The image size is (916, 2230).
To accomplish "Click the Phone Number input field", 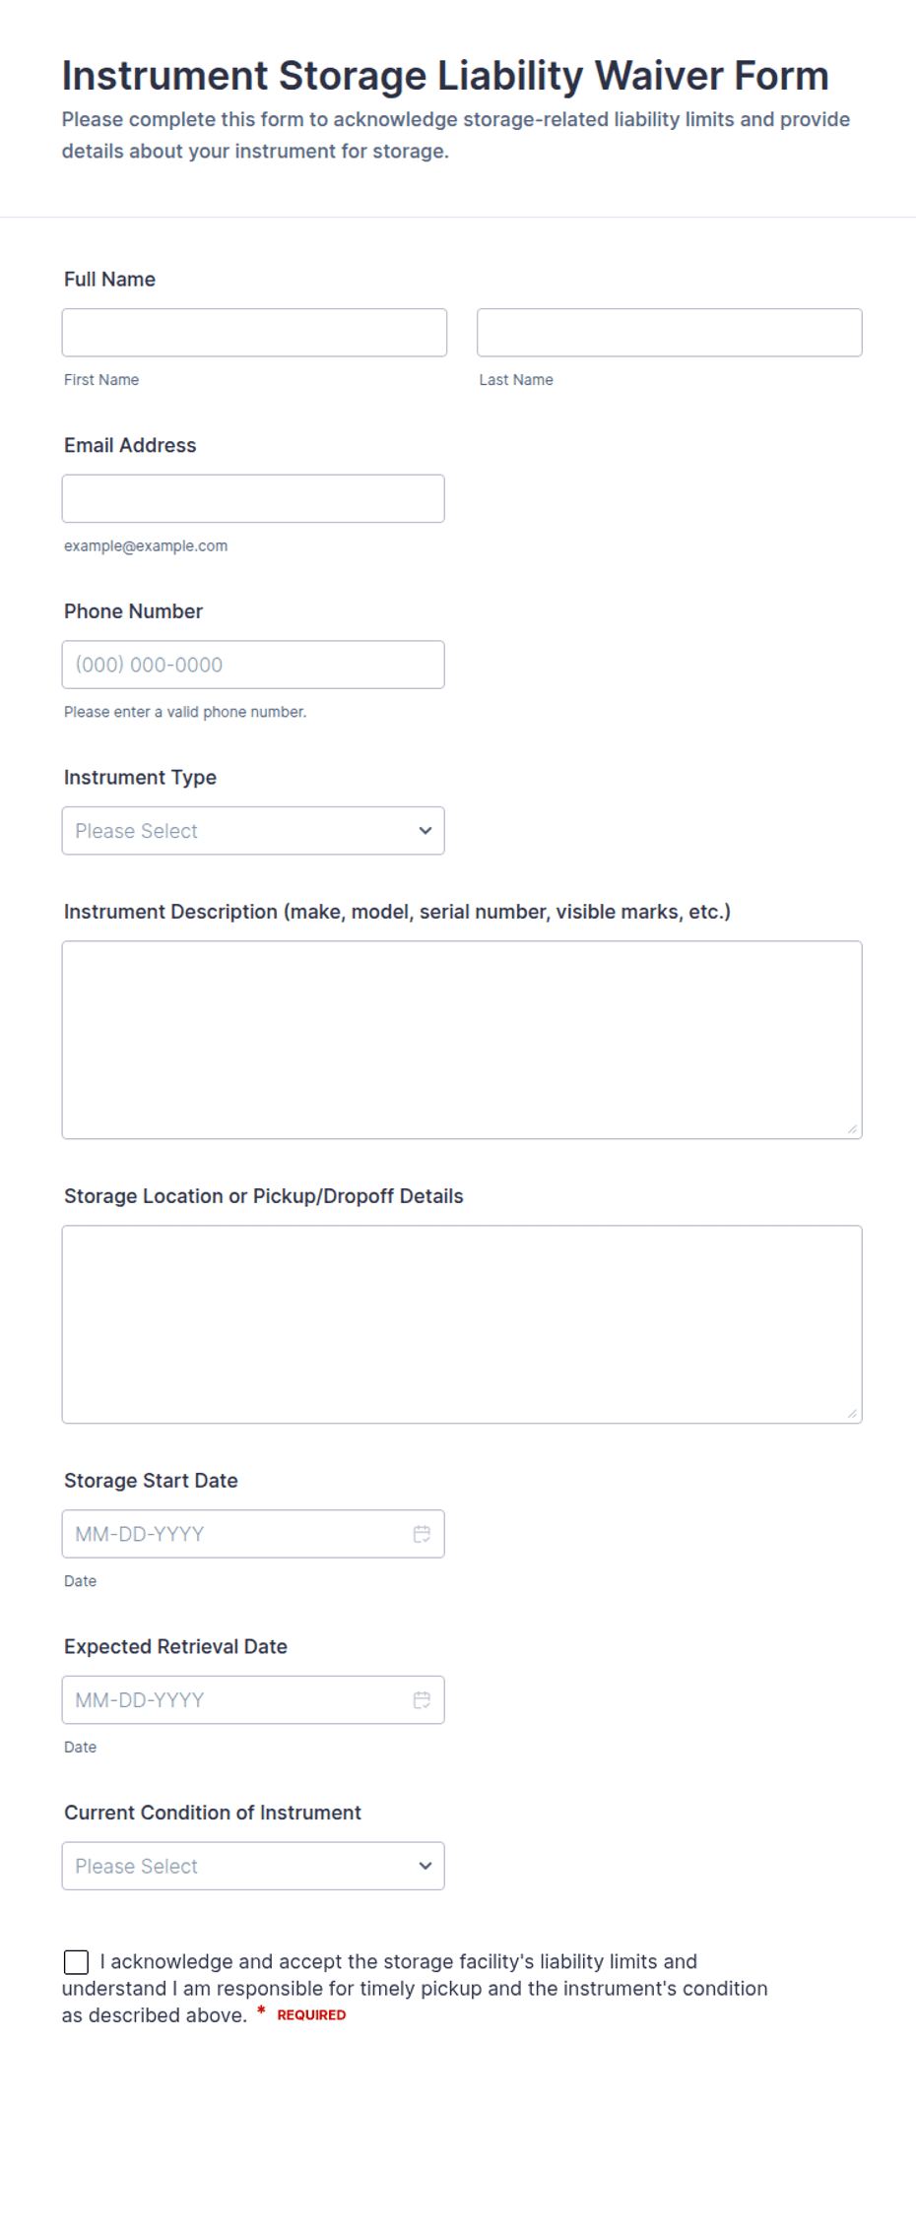I will 253,665.
